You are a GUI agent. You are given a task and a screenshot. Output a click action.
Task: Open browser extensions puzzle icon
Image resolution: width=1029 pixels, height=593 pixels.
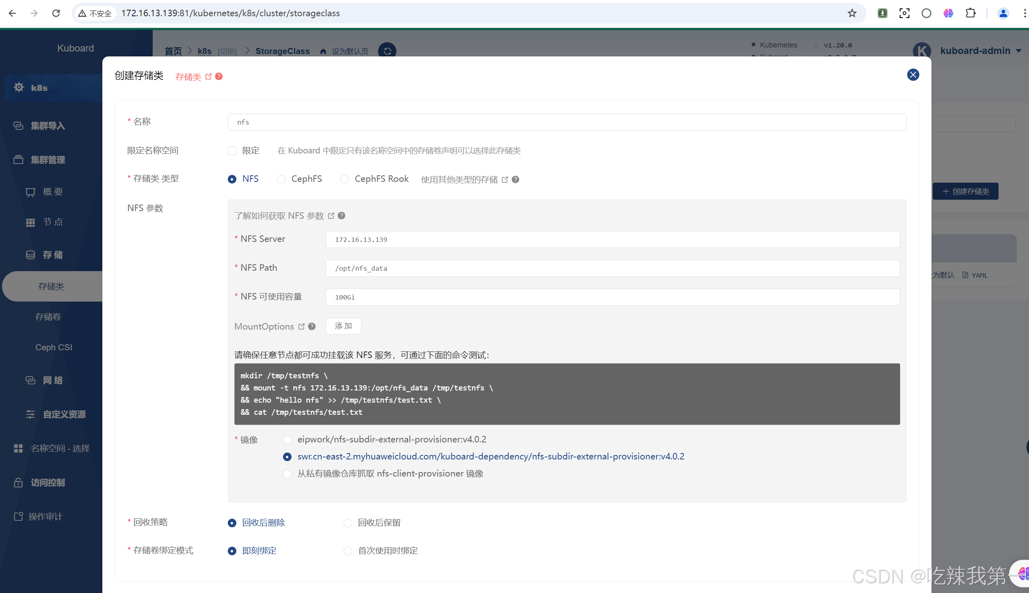click(971, 13)
